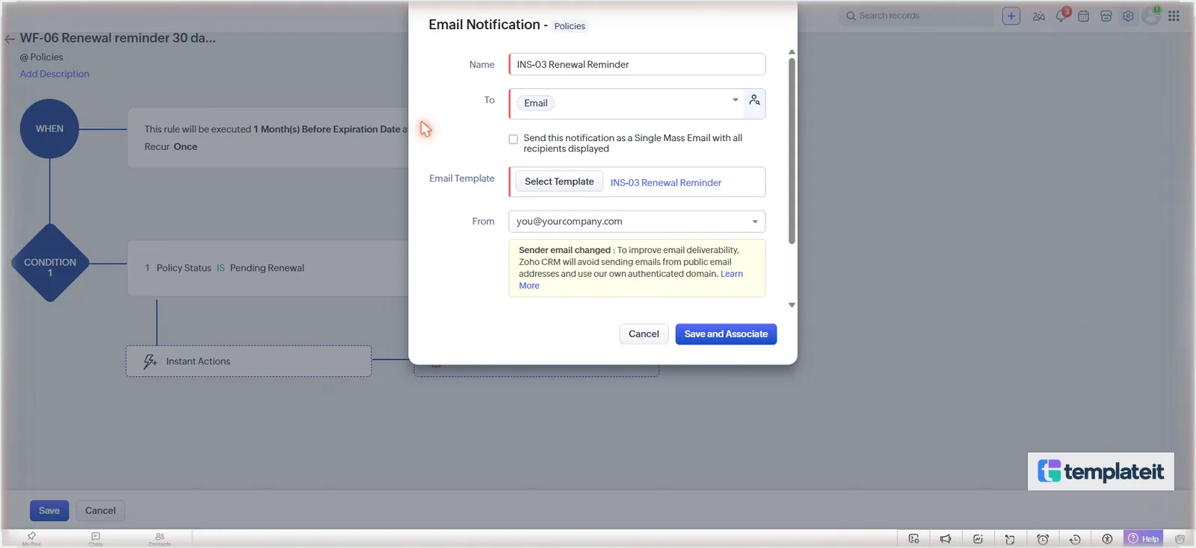Click the dialog scrollbar down arrow
1196x548 pixels.
792,305
